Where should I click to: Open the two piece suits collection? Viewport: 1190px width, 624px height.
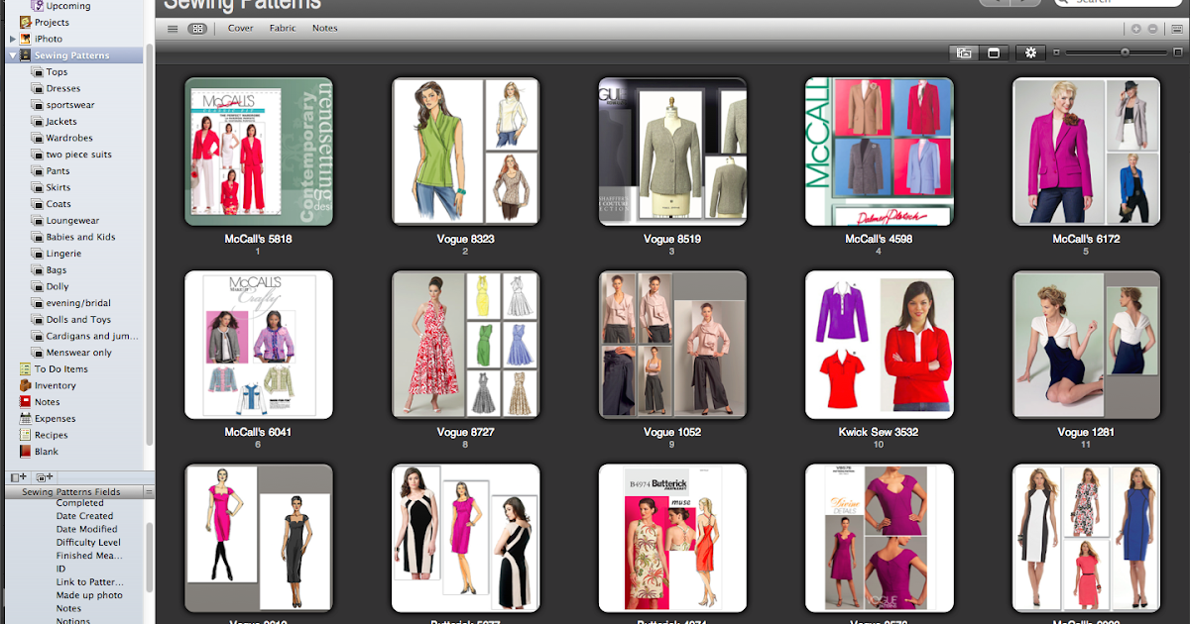79,155
